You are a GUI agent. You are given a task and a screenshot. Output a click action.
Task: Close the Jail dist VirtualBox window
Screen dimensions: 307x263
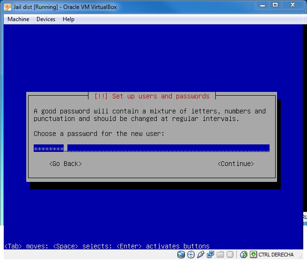292,5
